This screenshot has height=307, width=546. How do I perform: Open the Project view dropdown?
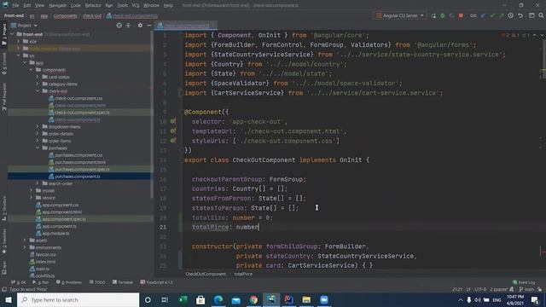click(x=24, y=26)
